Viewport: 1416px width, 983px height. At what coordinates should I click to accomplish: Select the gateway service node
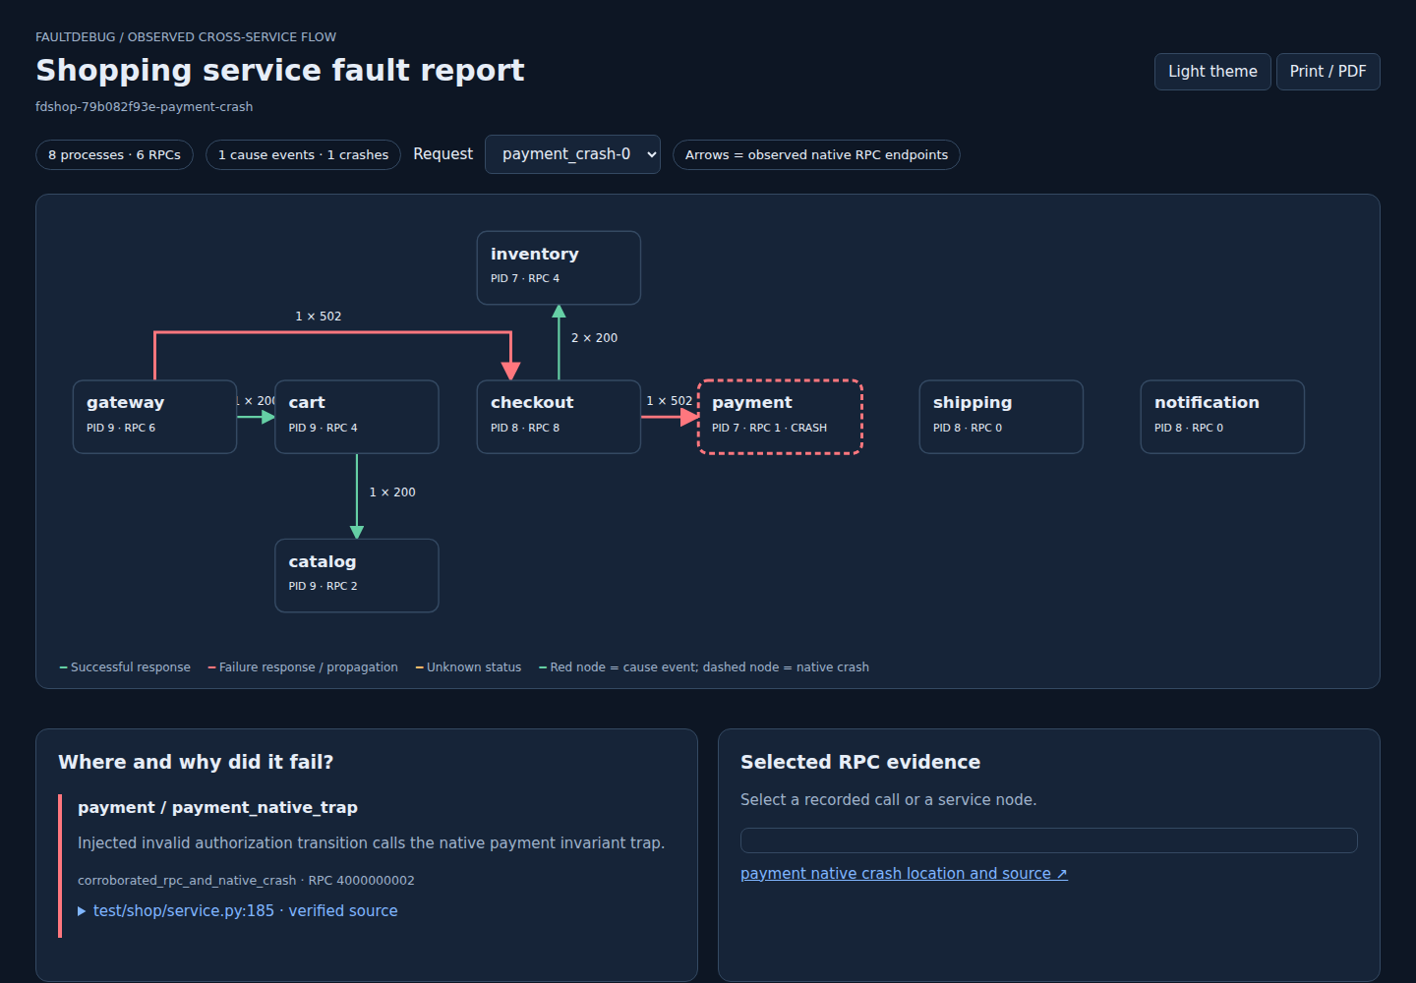(x=154, y=417)
